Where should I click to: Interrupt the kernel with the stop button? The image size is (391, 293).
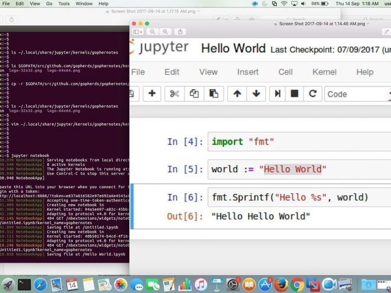point(295,94)
